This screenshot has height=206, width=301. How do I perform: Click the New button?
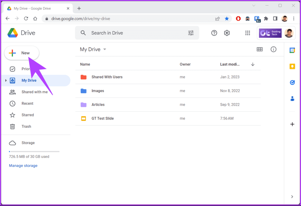(x=22, y=53)
